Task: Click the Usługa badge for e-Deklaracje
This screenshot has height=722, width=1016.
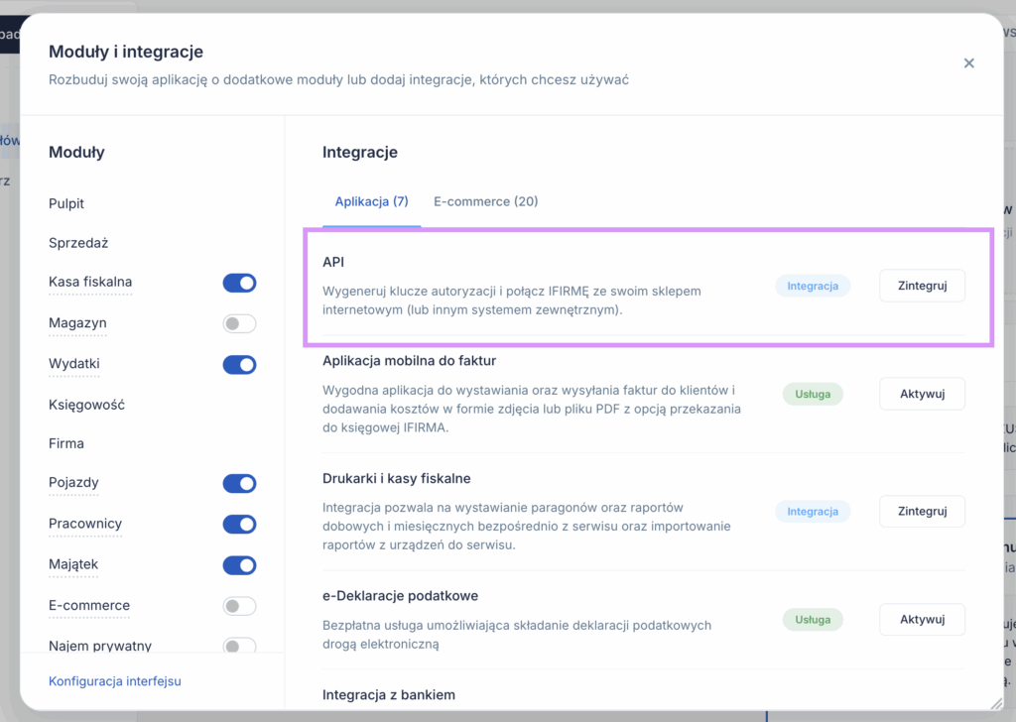Action: (813, 620)
